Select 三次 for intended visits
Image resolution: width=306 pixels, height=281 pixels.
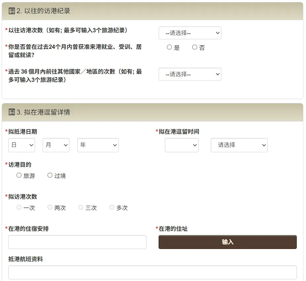pos(81,207)
